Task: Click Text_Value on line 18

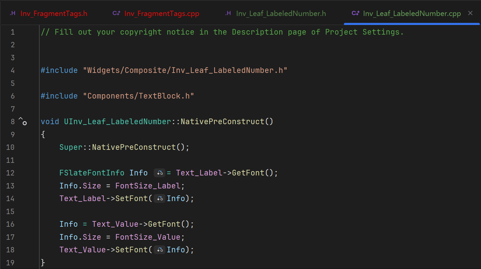Action: coord(83,250)
